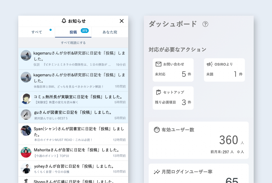
Task: Click the chart icon beside 月間ログインユーザー率
Action: click(157, 172)
